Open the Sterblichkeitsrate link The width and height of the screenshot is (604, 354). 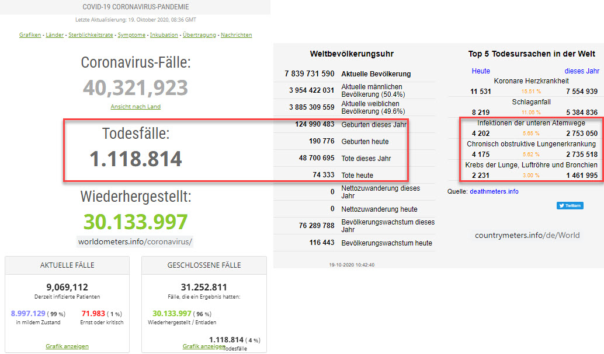point(91,35)
